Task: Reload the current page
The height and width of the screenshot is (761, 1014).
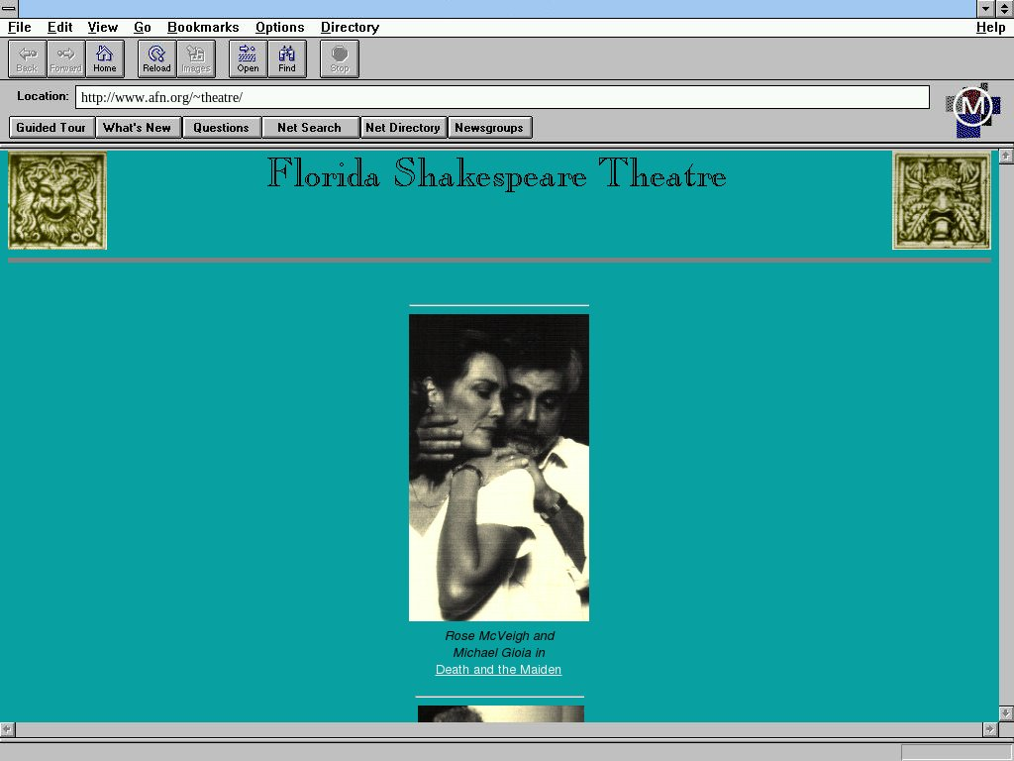Action: (156, 58)
